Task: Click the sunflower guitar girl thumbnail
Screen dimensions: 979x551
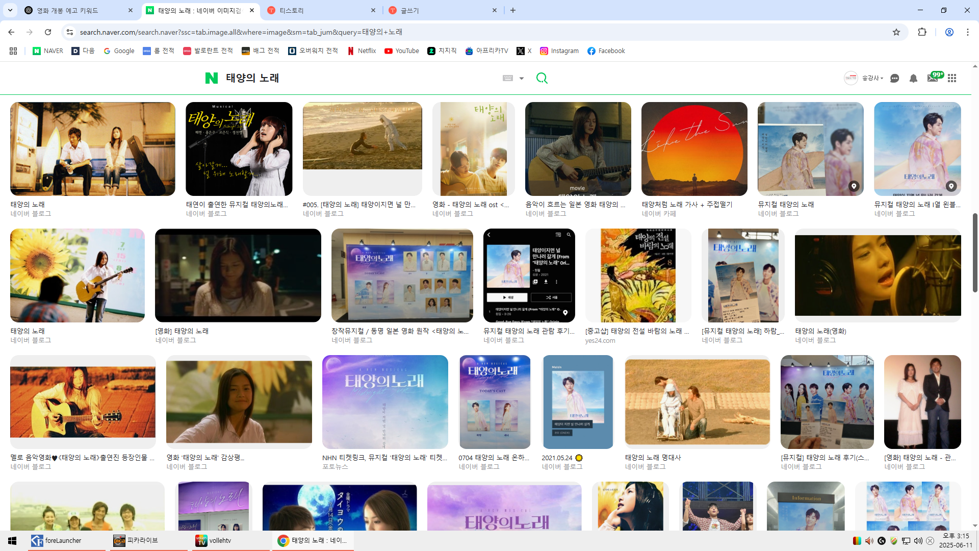Action: tap(77, 275)
